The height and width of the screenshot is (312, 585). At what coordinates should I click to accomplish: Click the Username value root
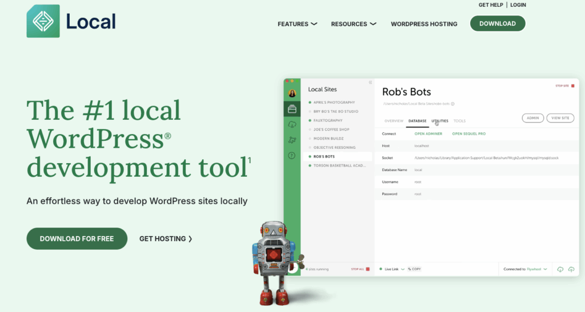click(418, 182)
